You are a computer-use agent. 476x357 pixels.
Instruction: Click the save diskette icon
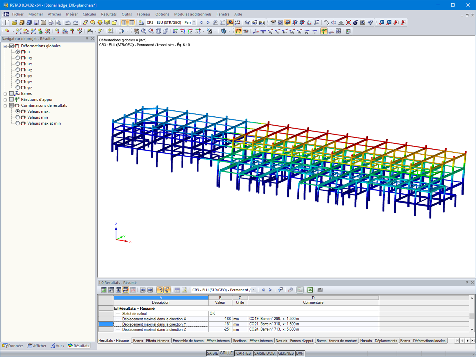click(x=36, y=22)
